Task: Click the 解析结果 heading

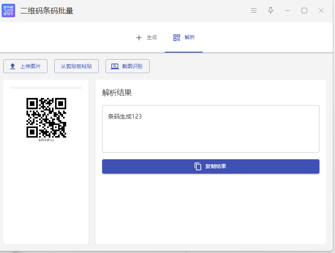Action: (117, 93)
